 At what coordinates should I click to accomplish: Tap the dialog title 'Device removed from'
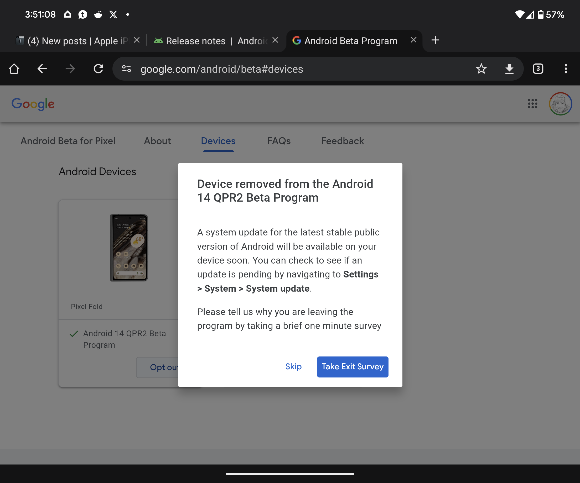(x=285, y=191)
